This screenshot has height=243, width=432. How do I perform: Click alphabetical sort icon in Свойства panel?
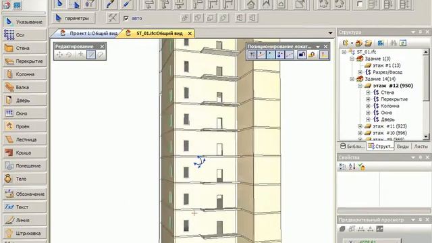click(352, 167)
